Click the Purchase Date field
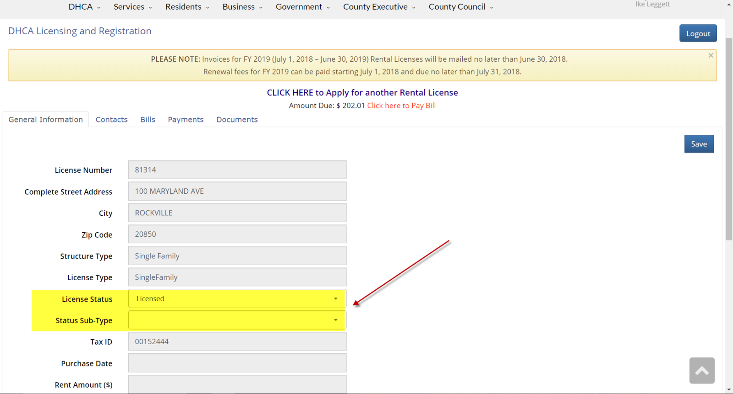The image size is (733, 394). 237,363
